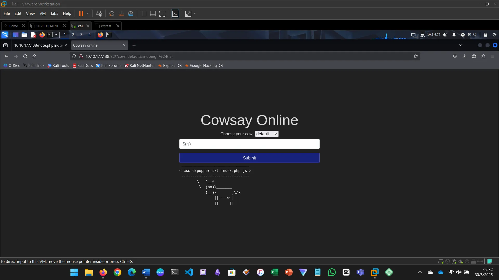Screen dimensions: 499x280
Task: Open the VM menu in VMware
Action: pos(42,13)
